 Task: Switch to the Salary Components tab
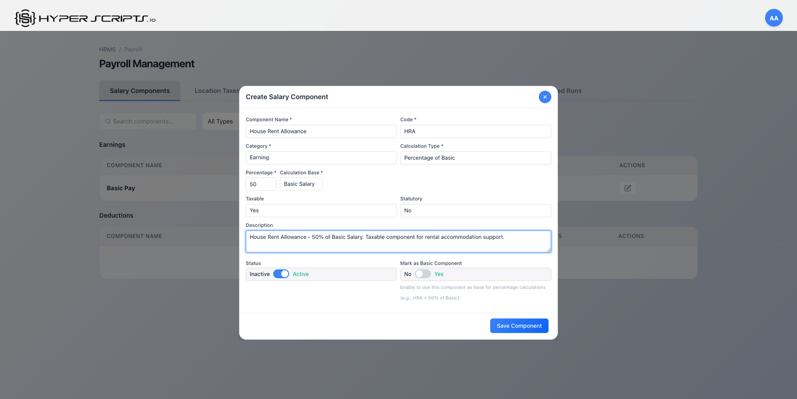(x=139, y=91)
